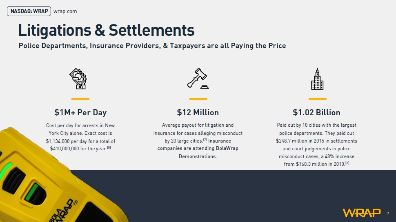Click the hand holding cash icon
Viewport: 396px width, 222px height.
pyautogui.click(x=78, y=79)
